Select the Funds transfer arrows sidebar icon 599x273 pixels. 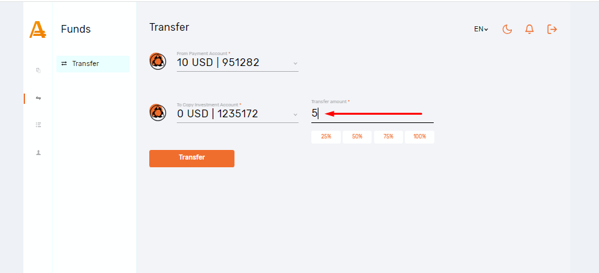coord(38,98)
